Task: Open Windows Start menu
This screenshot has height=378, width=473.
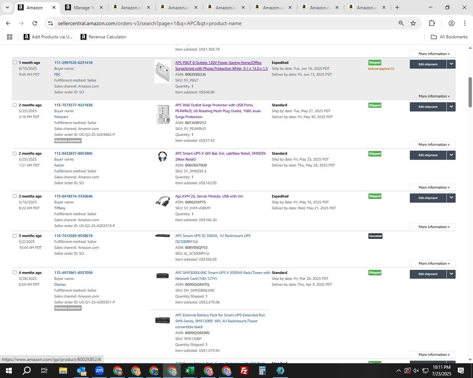Action: click(9, 371)
